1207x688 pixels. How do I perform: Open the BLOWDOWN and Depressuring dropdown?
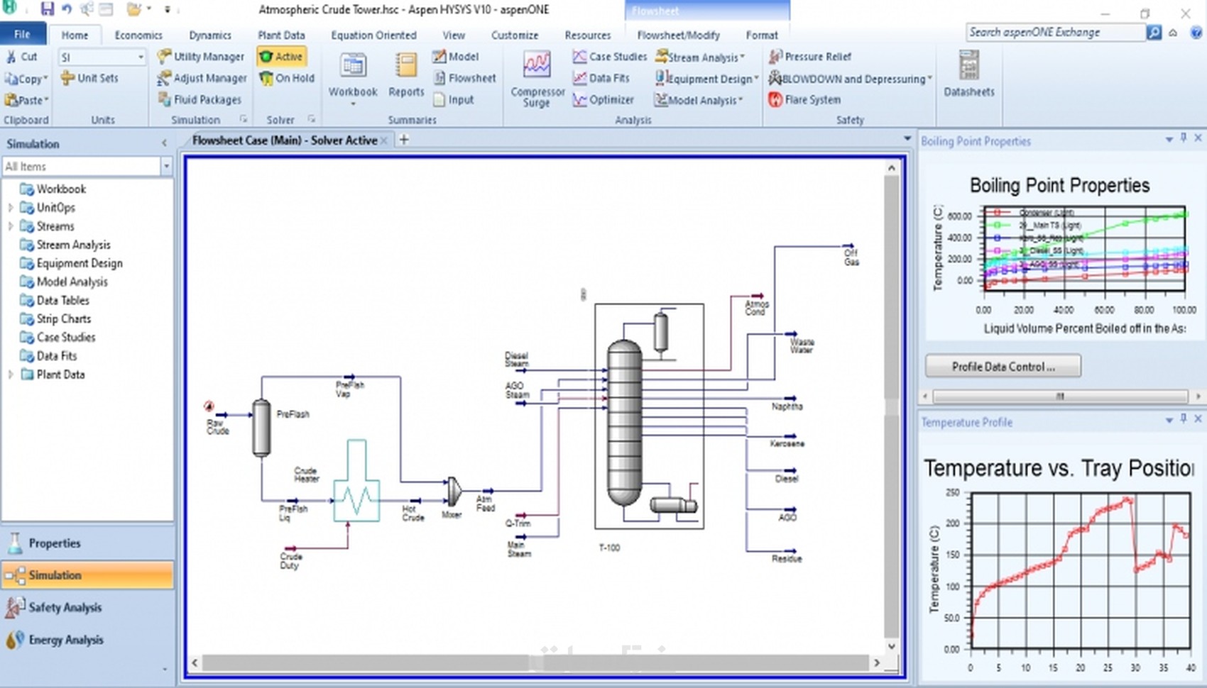[x=851, y=79]
